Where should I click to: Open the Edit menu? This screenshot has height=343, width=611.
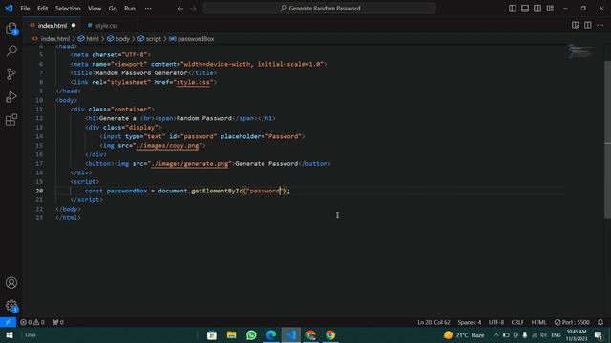[42, 9]
